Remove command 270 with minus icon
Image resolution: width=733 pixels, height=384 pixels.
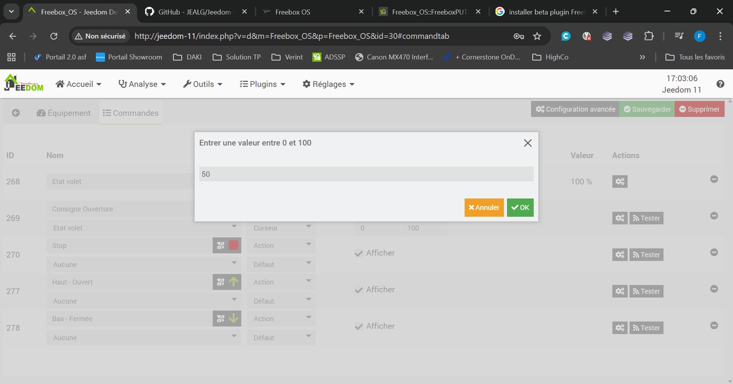714,253
